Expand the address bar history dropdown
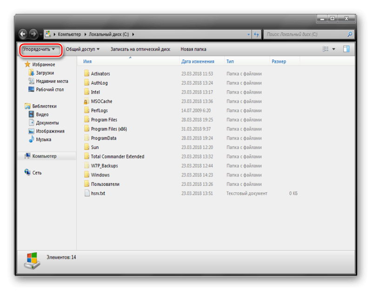 tap(248, 34)
